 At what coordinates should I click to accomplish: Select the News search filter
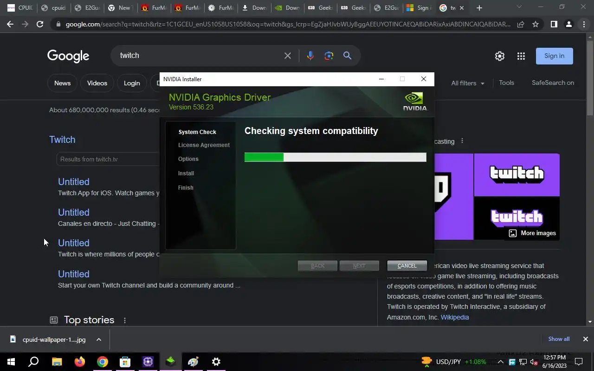click(62, 83)
